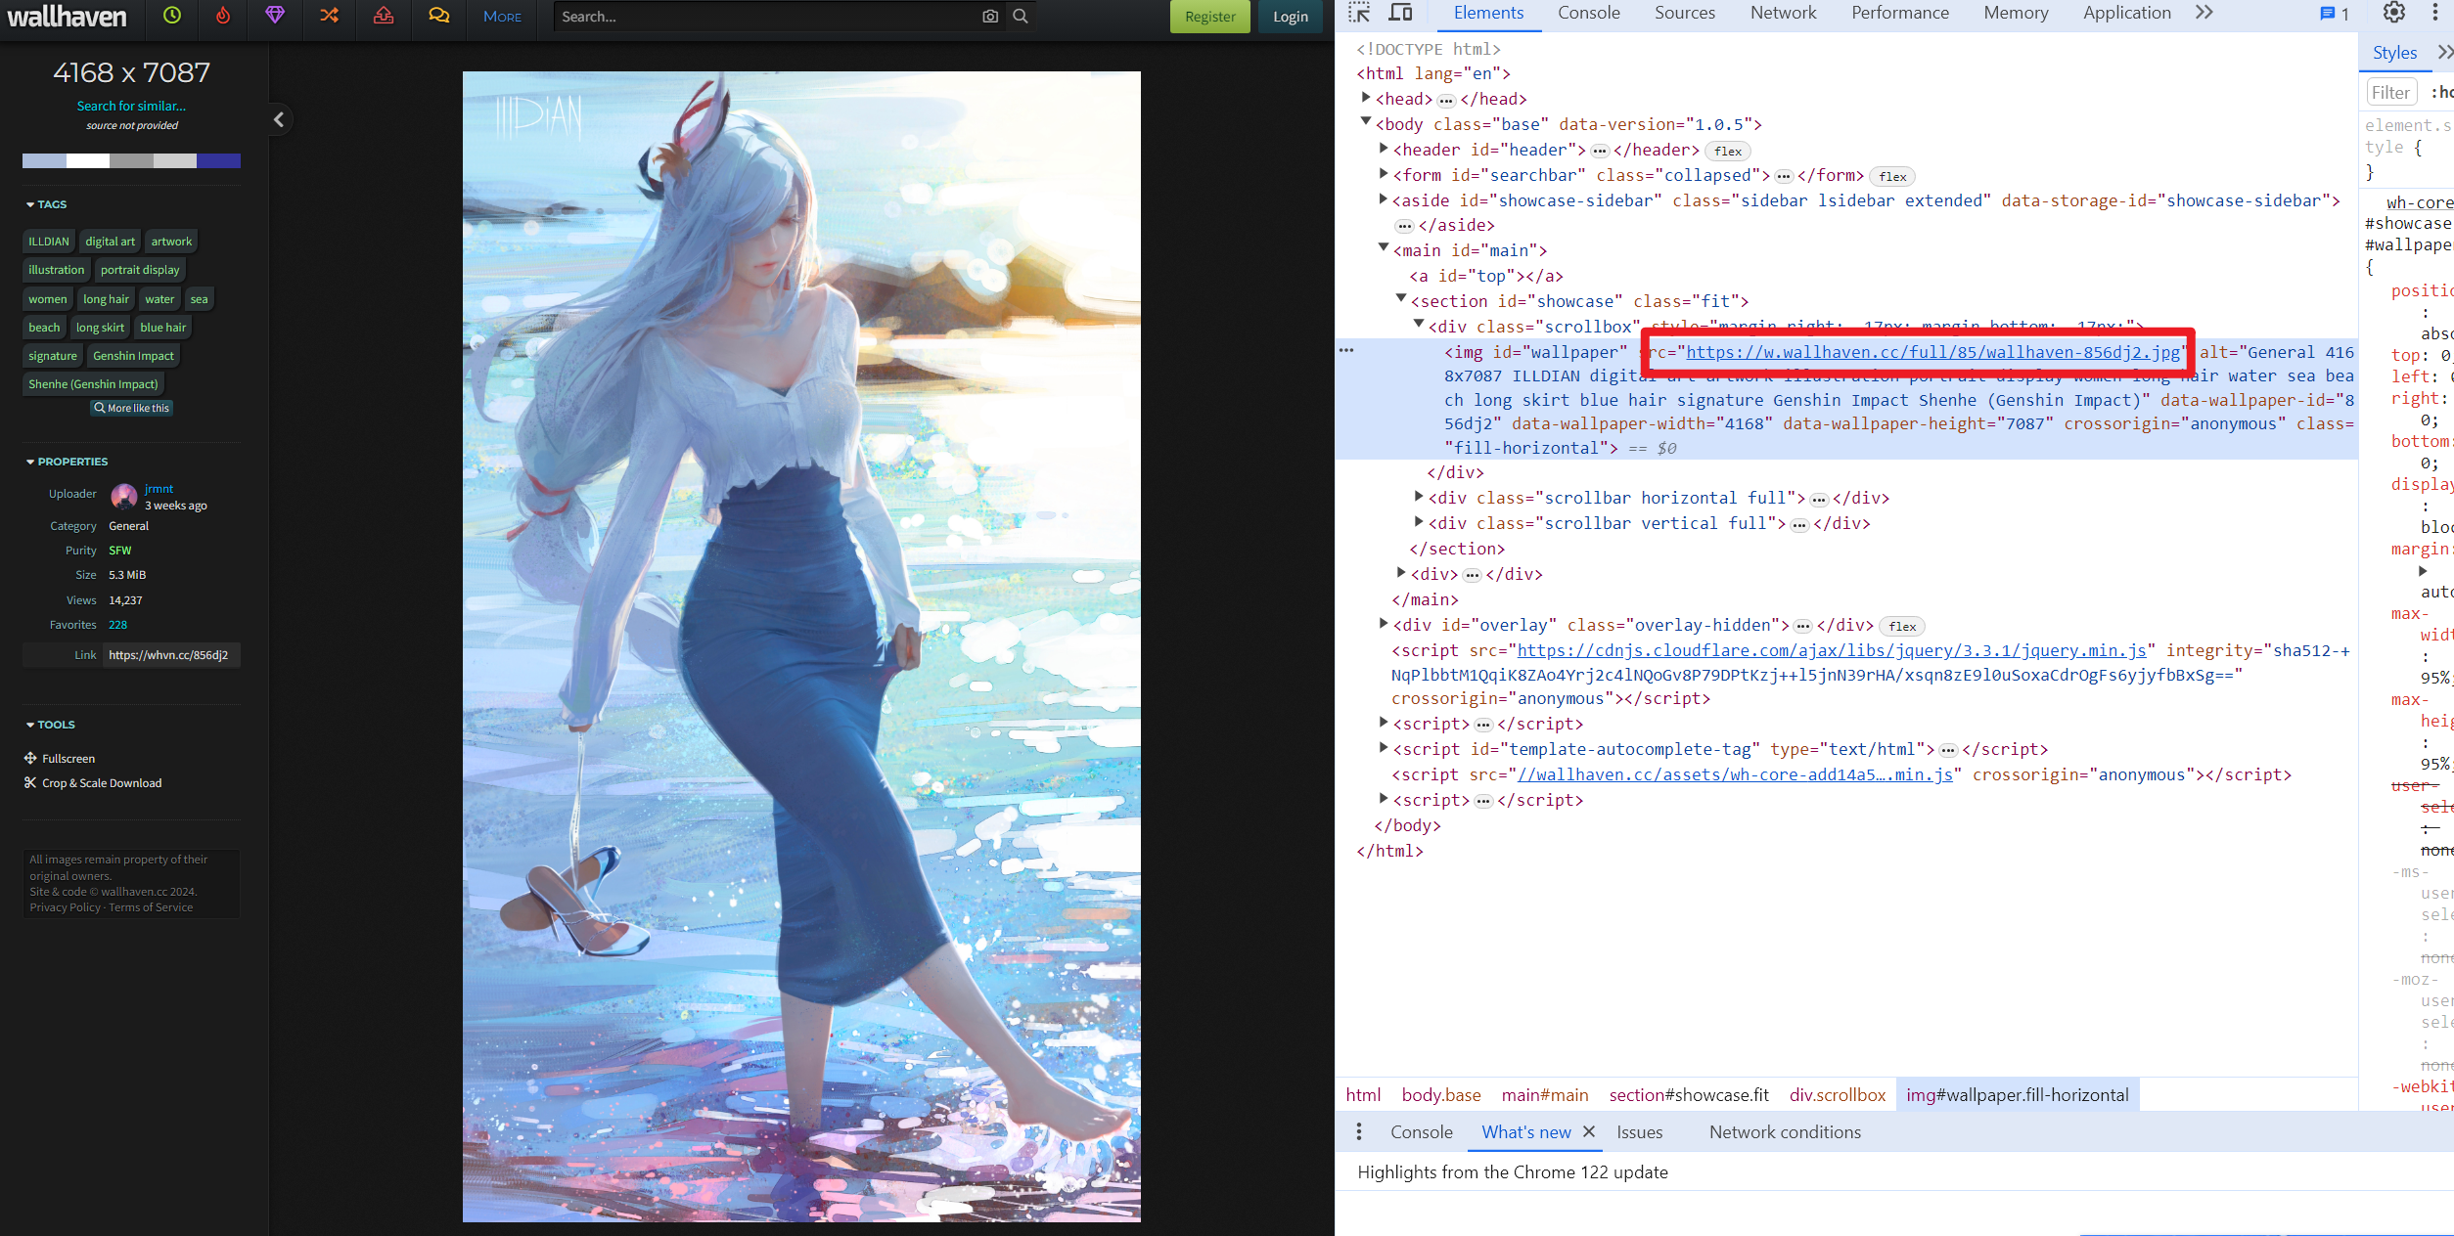Screen dimensions: 2454x1236
Task: Collapse the sidebar with arrow handle
Action: (x=279, y=119)
